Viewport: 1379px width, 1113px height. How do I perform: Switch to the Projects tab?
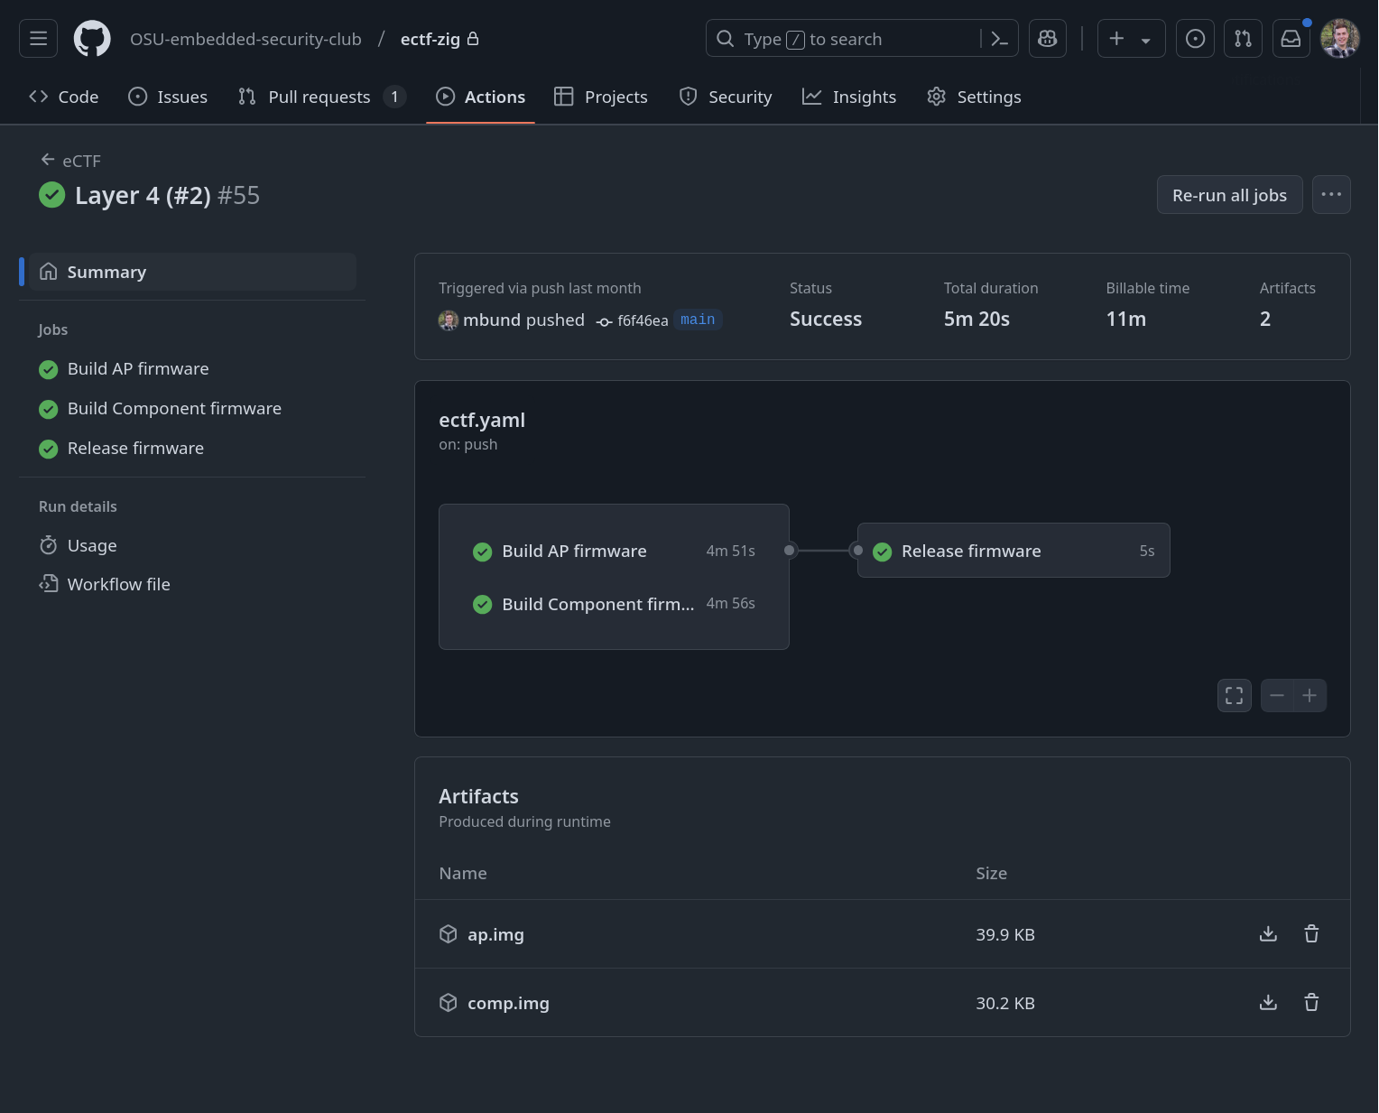[x=601, y=97]
